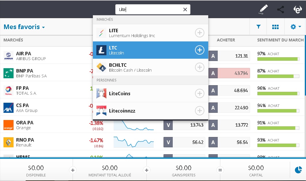This screenshot has width=306, height=181.
Task: Select BCHLTC Bitcoin Cash / Litecoin result
Action: point(151,67)
